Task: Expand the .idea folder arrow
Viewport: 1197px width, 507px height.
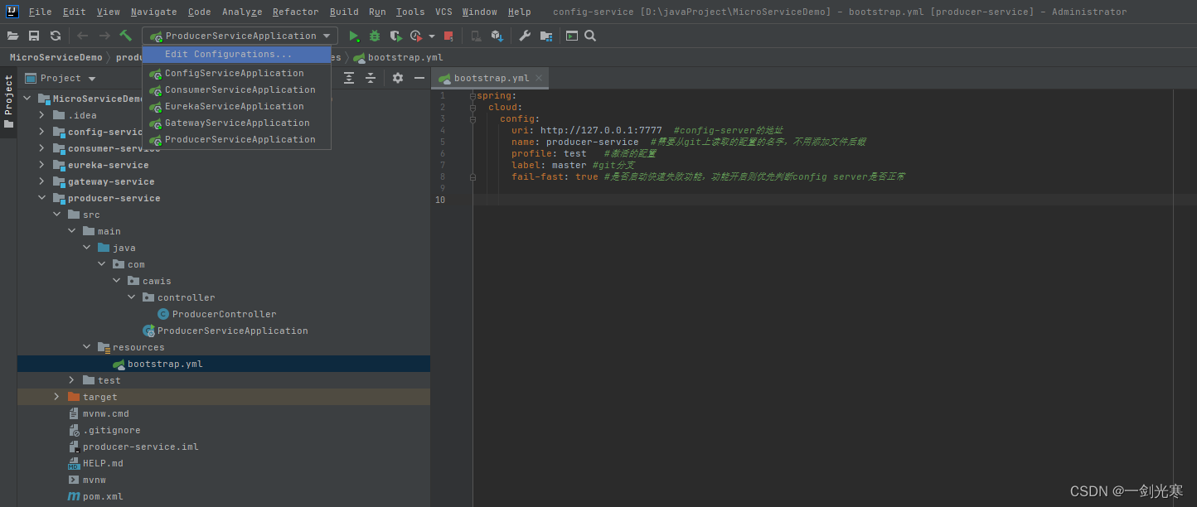Action: [42, 115]
